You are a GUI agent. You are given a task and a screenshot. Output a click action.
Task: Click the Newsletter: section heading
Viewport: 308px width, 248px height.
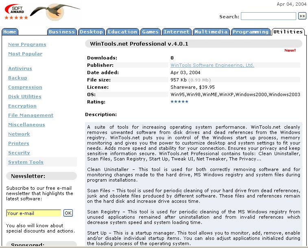tap(28, 176)
